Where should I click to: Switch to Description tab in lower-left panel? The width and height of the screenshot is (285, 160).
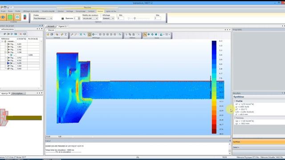(x=18, y=93)
